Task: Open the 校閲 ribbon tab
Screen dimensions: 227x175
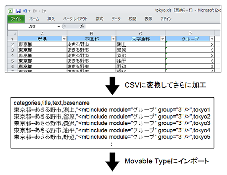Action: coord(132,19)
